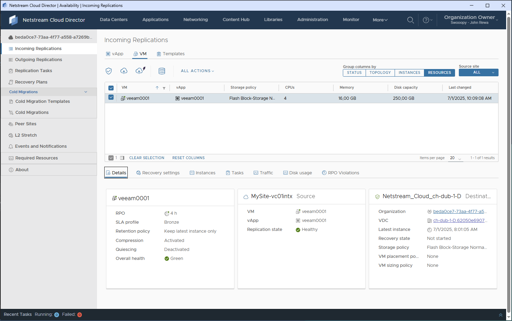Open Monitor in top menu
Image resolution: width=512 pixels, height=321 pixels.
(351, 20)
